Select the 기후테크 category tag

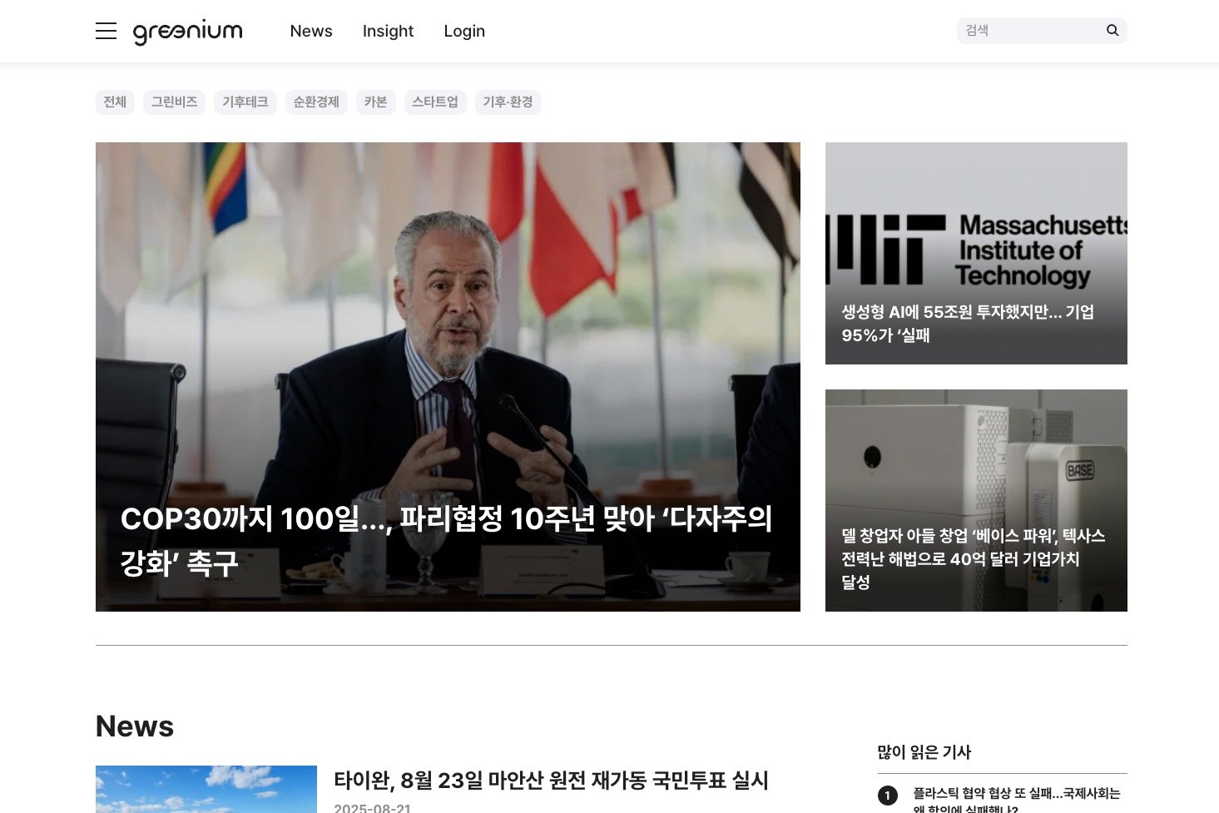[245, 102]
